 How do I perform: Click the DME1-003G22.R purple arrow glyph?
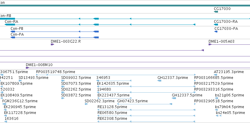point(53,44)
